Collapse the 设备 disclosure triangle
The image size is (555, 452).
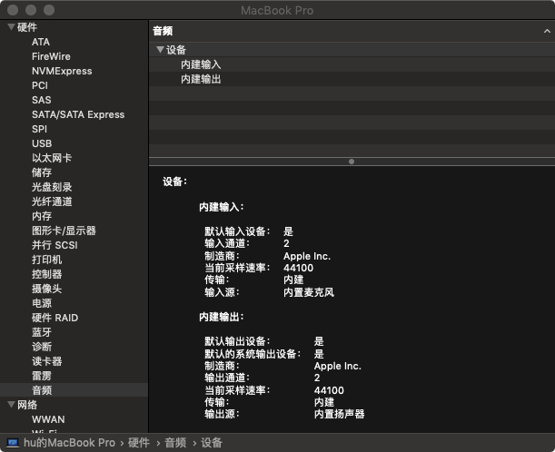(x=161, y=50)
